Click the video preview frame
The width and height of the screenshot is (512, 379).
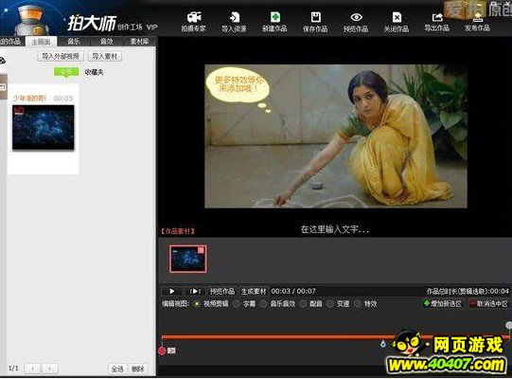[336, 136]
